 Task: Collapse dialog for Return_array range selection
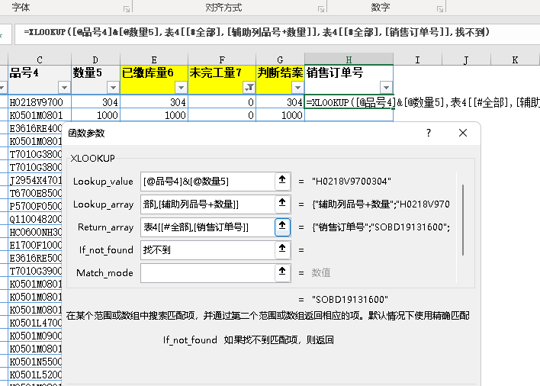pyautogui.click(x=282, y=227)
